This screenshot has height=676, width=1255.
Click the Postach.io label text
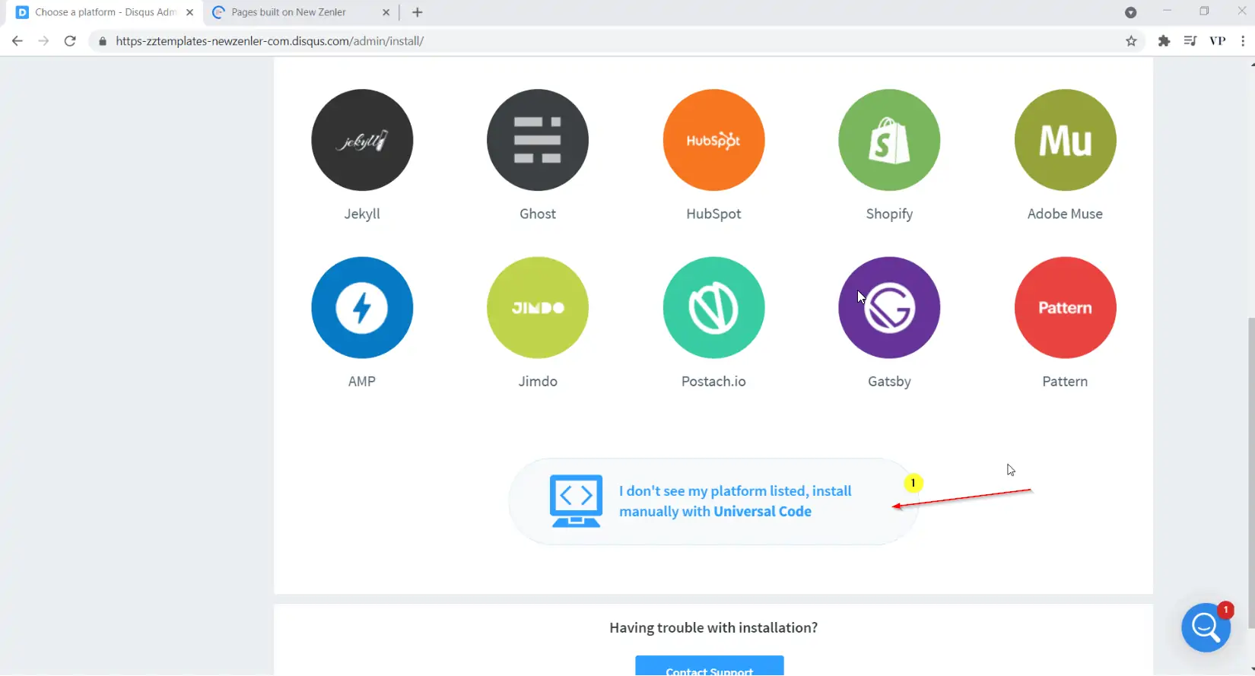713,381
